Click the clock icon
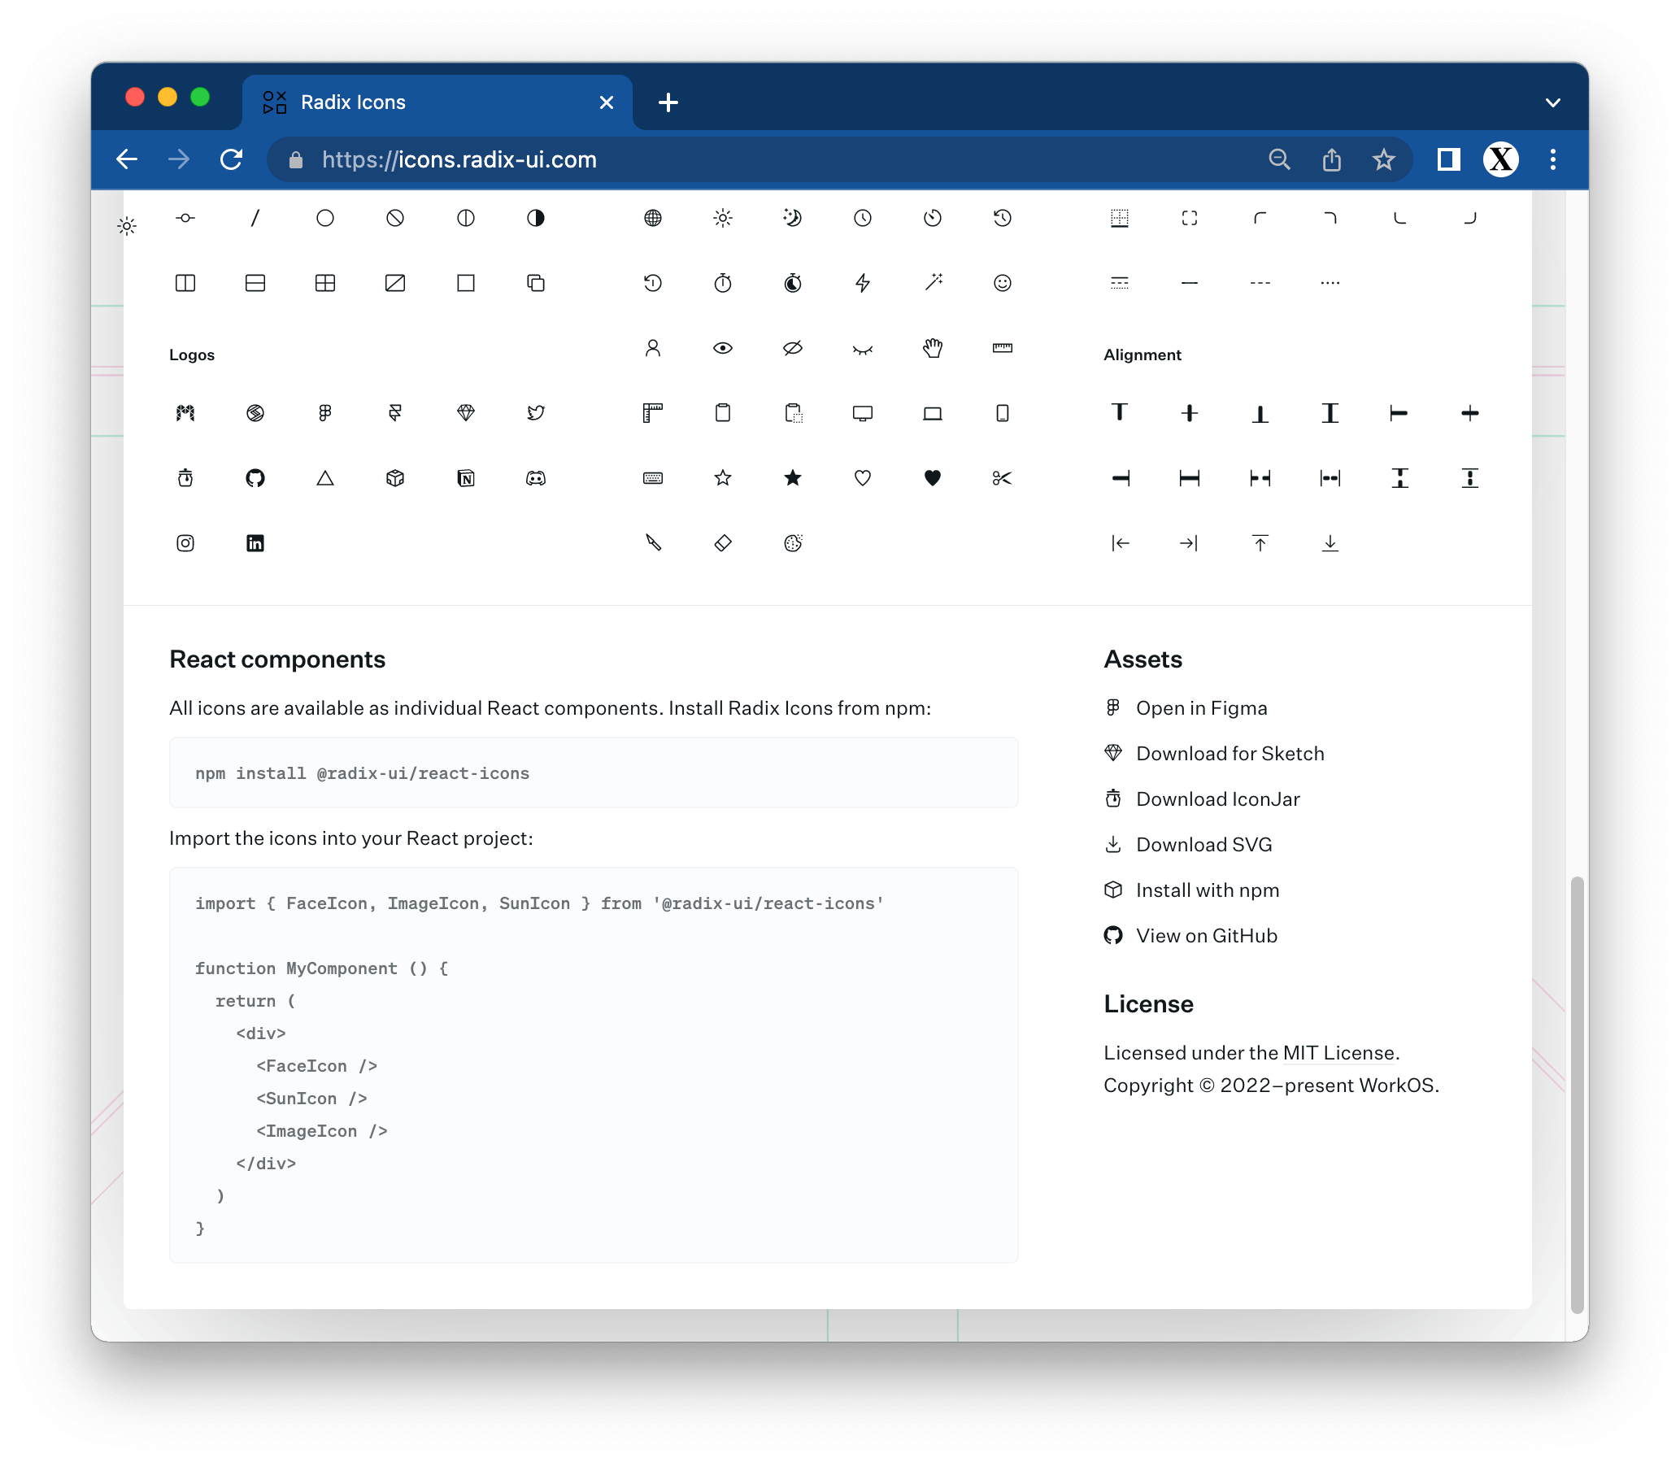Image resolution: width=1680 pixels, height=1462 pixels. pos(863,218)
